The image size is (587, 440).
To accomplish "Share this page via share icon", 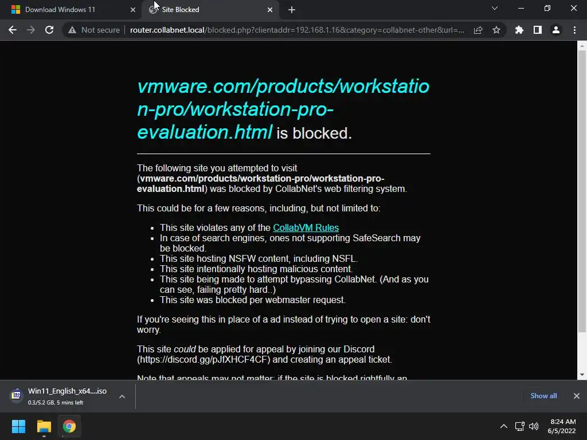I will pyautogui.click(x=478, y=30).
